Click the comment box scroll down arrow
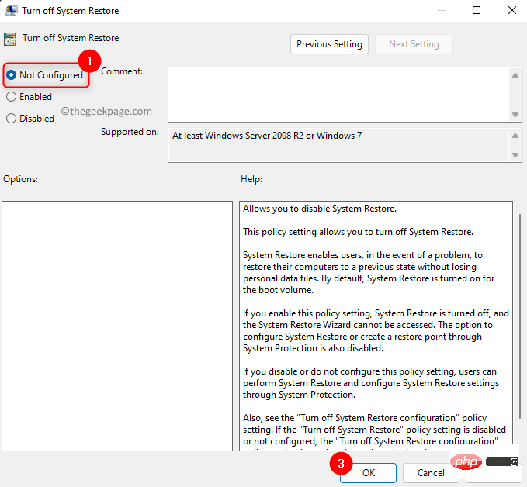527x487 pixels. [x=515, y=115]
